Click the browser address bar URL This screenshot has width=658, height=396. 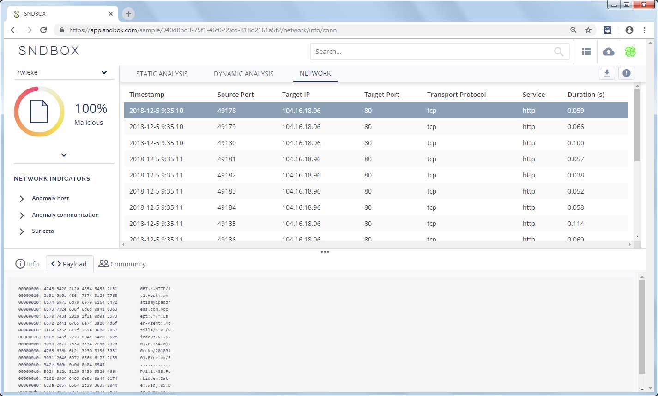coord(203,30)
